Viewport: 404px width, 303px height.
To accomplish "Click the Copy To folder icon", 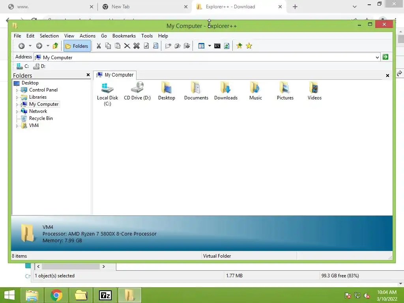I will pyautogui.click(x=178, y=46).
